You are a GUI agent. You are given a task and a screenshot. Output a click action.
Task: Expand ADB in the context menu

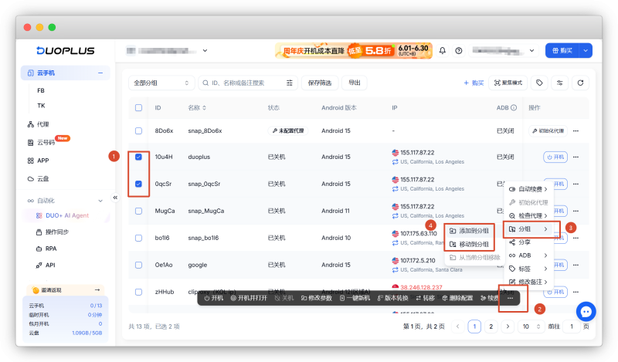529,255
